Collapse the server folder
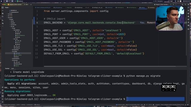 7,18
